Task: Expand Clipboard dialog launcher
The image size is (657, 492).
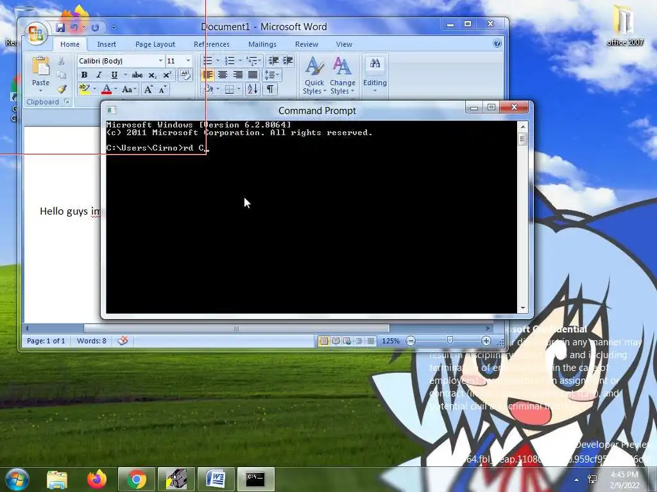Action: click(66, 102)
